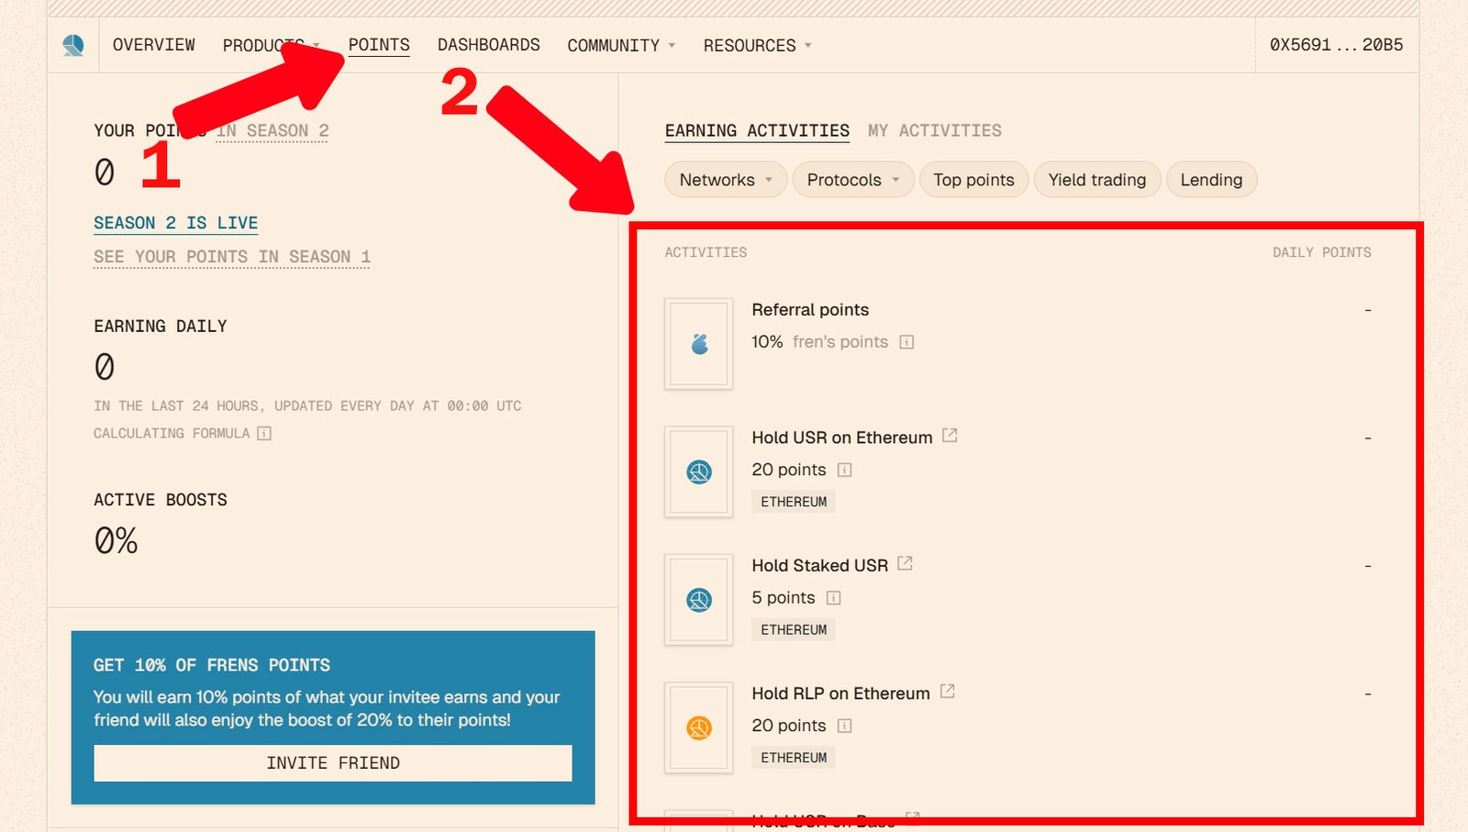Toggle the Lending filter chip
1468x832 pixels.
tap(1210, 180)
